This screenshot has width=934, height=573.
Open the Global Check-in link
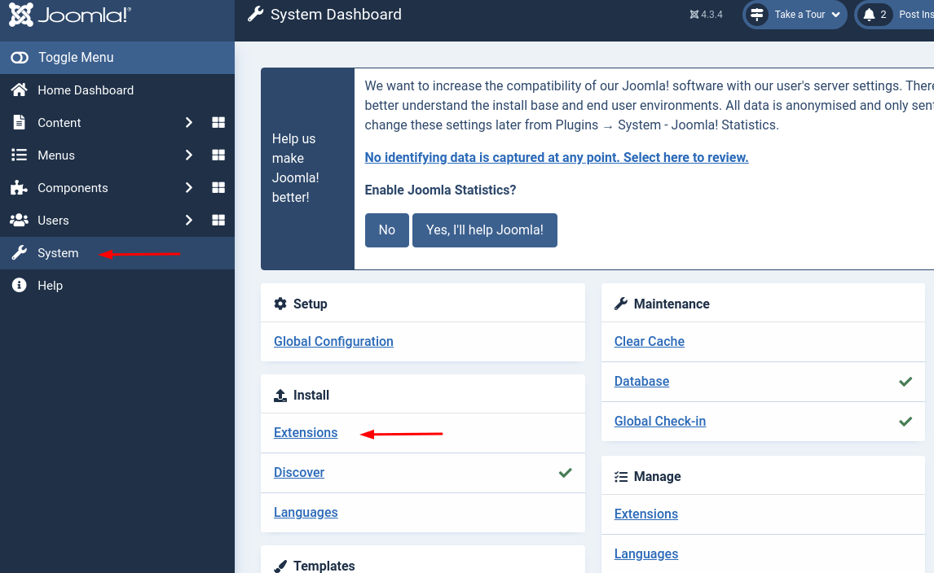[x=660, y=422]
